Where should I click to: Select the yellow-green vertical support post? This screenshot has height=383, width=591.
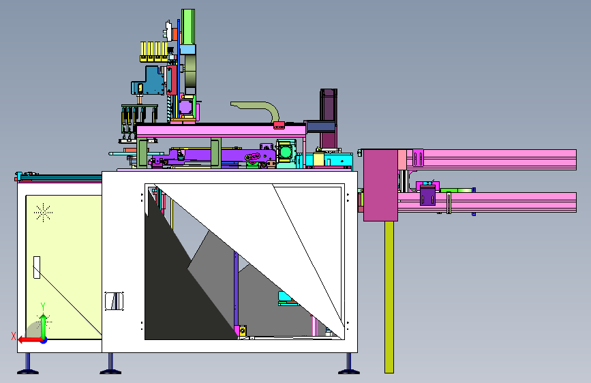pos(389,297)
